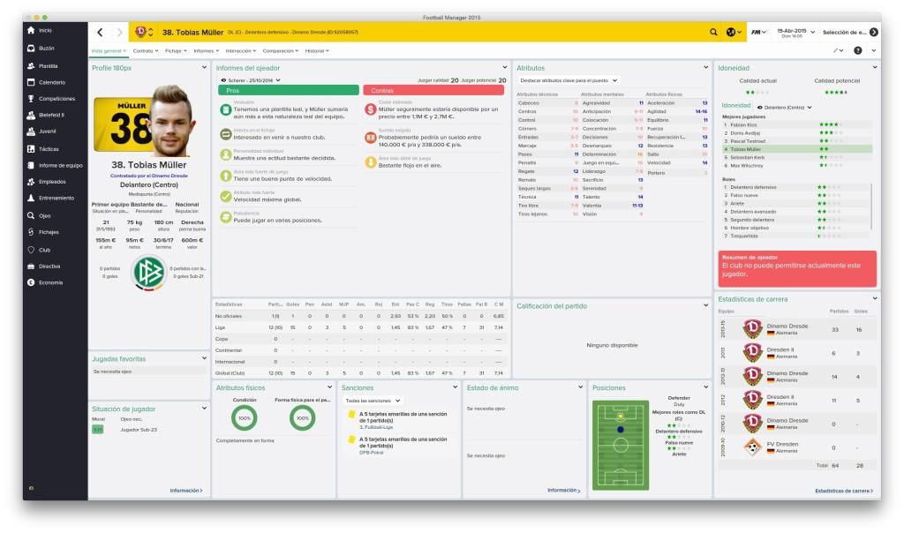This screenshot has width=904, height=533.
Task: Open Destacar atributos clave dropdown
Action: [569, 80]
